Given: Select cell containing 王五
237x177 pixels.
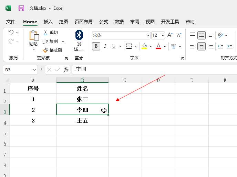Looking at the screenshot, I should tap(82, 120).
